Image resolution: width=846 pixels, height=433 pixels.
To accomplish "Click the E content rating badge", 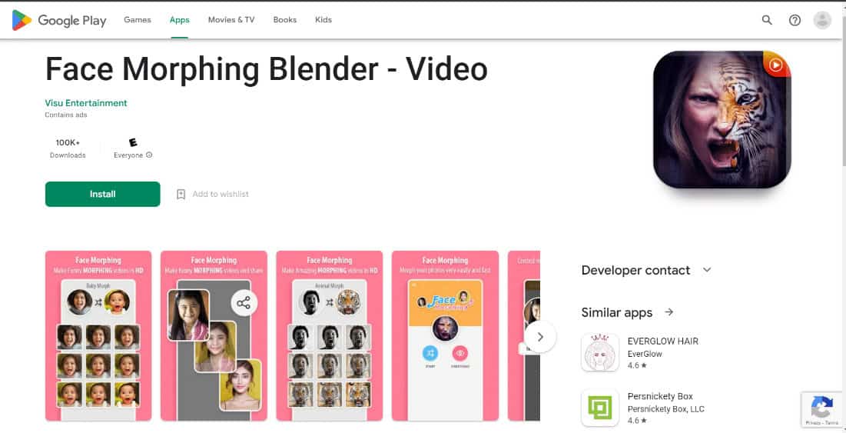I will 133,142.
